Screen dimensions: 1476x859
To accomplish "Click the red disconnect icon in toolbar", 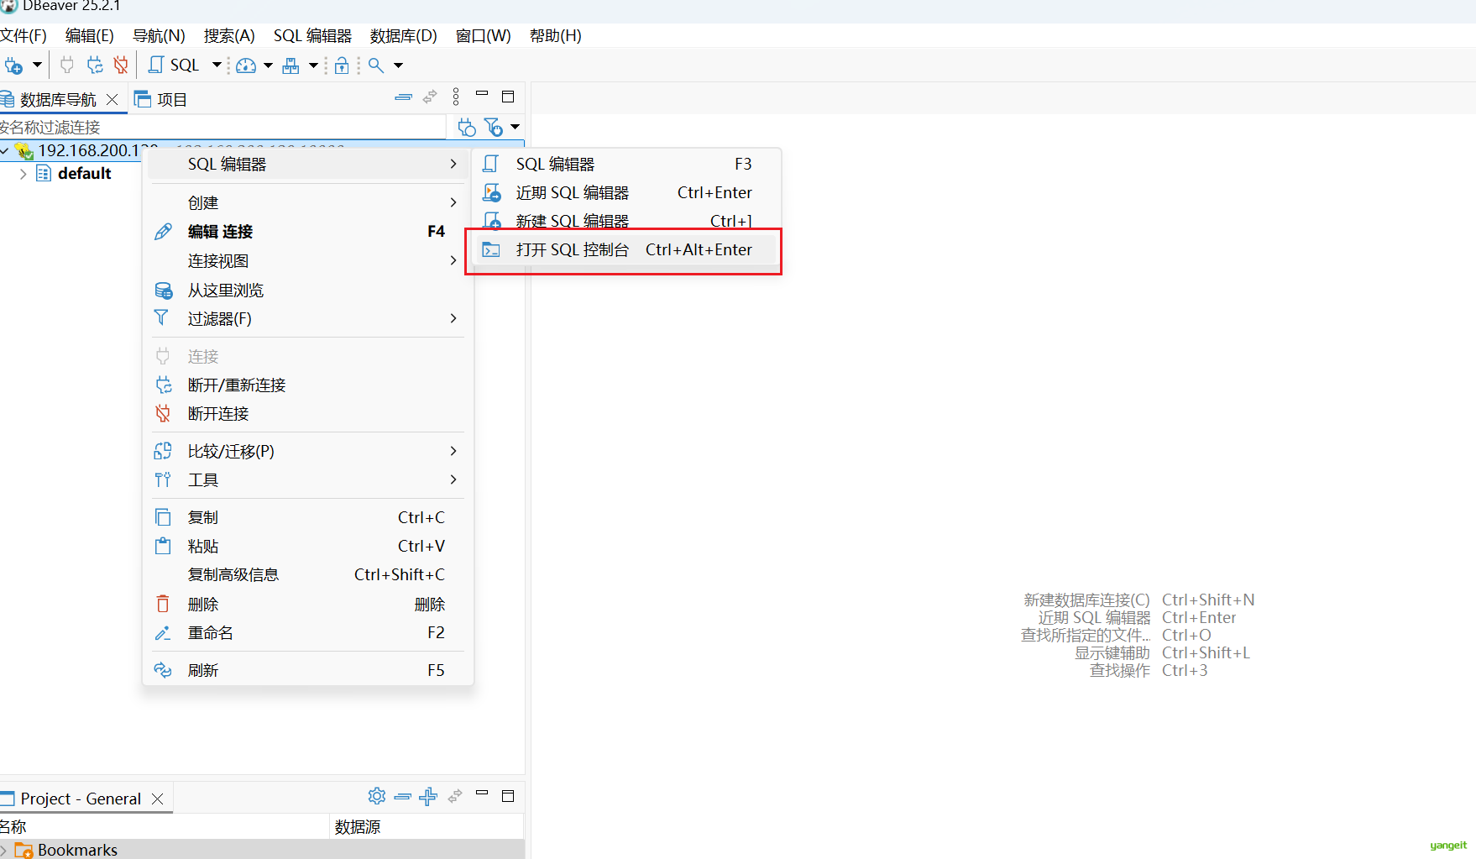I will (x=121, y=65).
